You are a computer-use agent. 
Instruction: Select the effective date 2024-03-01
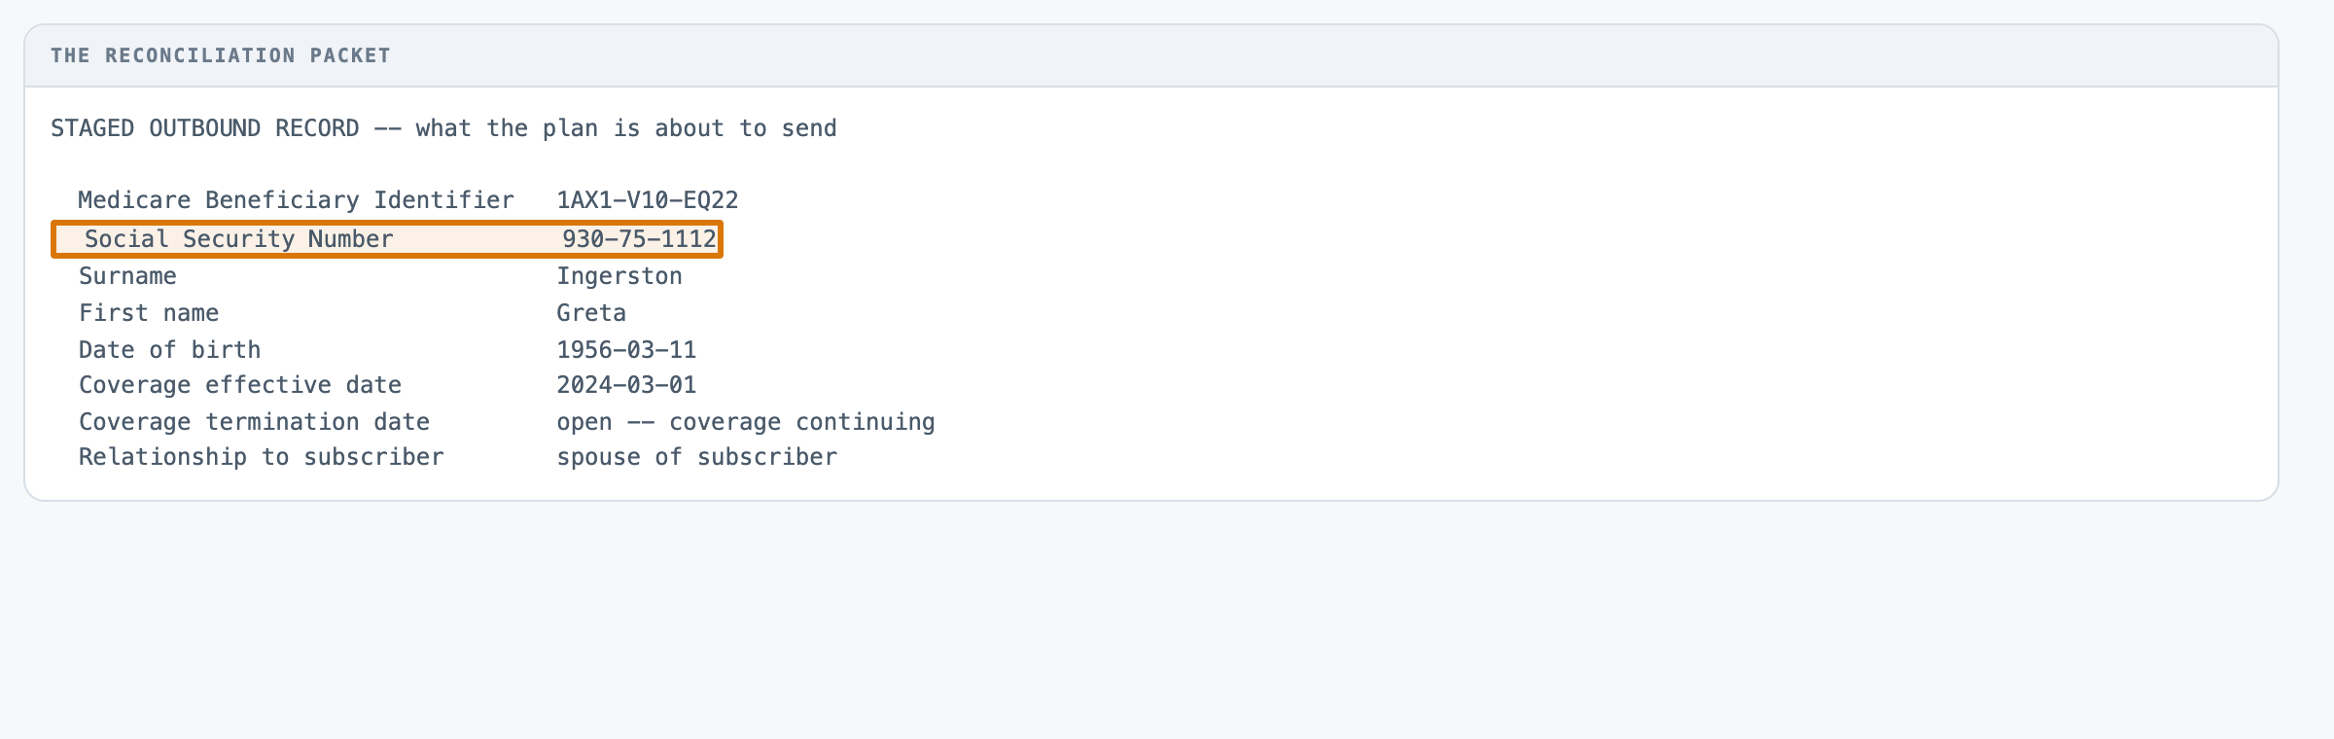point(626,385)
